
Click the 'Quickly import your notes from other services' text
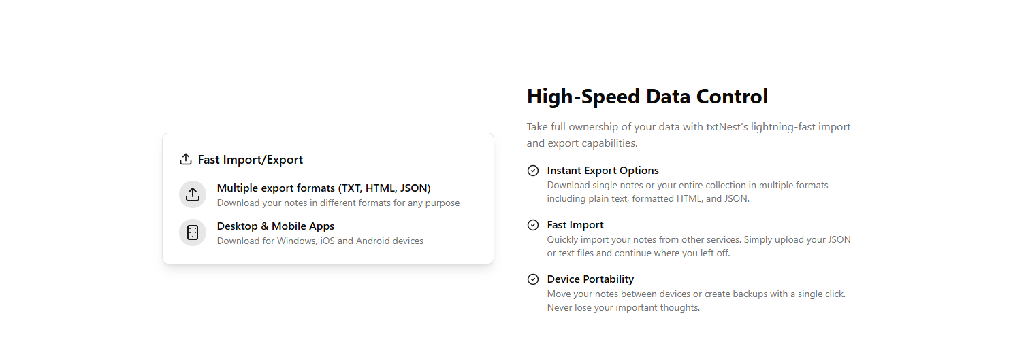tap(699, 246)
